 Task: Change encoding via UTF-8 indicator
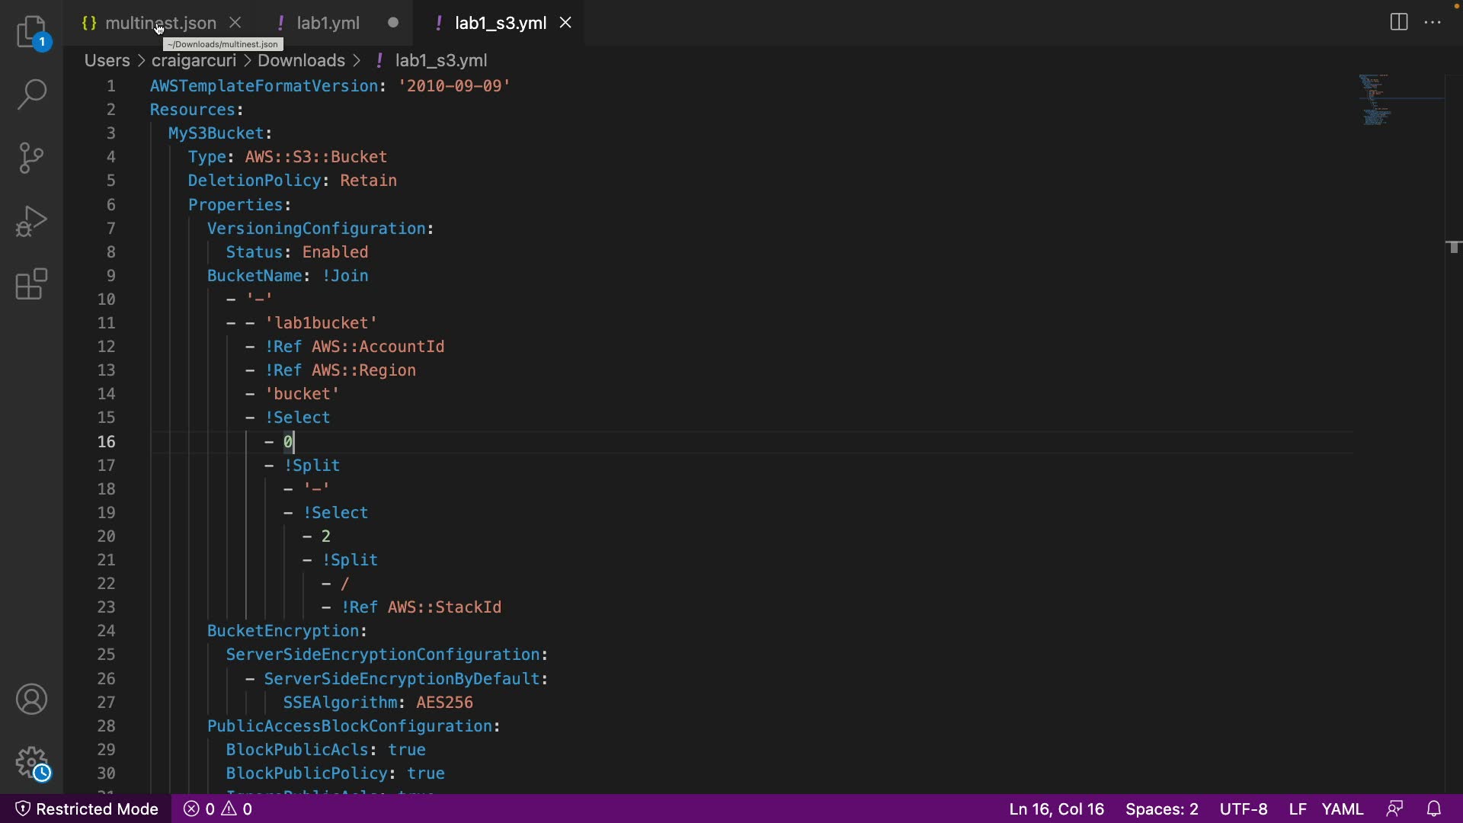(1244, 809)
